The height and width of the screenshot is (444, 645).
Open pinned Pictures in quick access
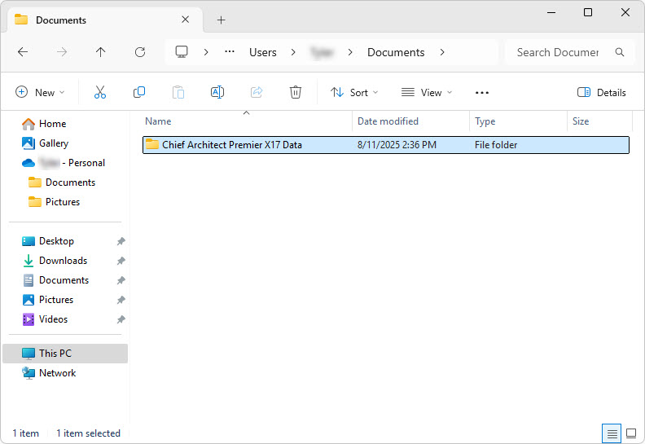pyautogui.click(x=48, y=300)
